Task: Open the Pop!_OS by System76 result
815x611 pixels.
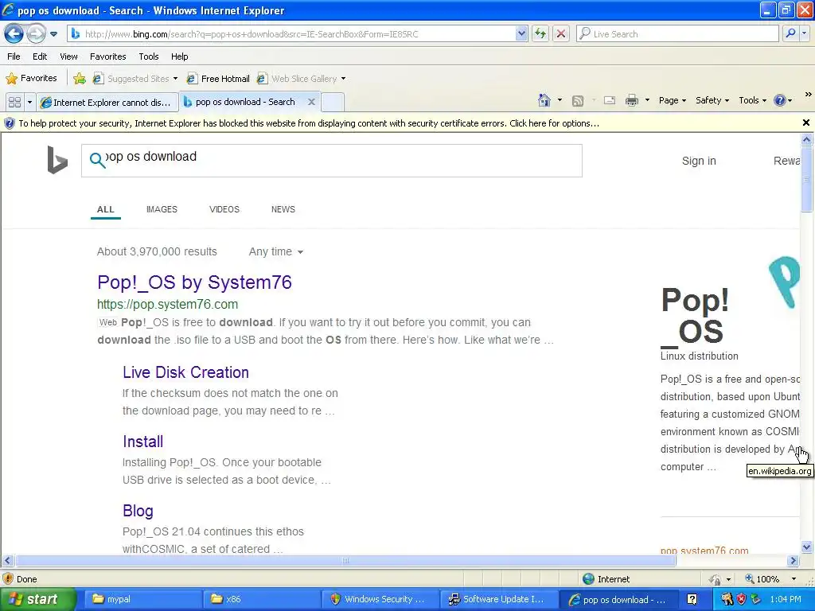Action: click(194, 282)
